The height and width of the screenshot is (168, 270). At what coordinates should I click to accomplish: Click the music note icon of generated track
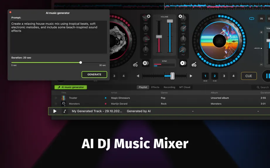[65, 111]
